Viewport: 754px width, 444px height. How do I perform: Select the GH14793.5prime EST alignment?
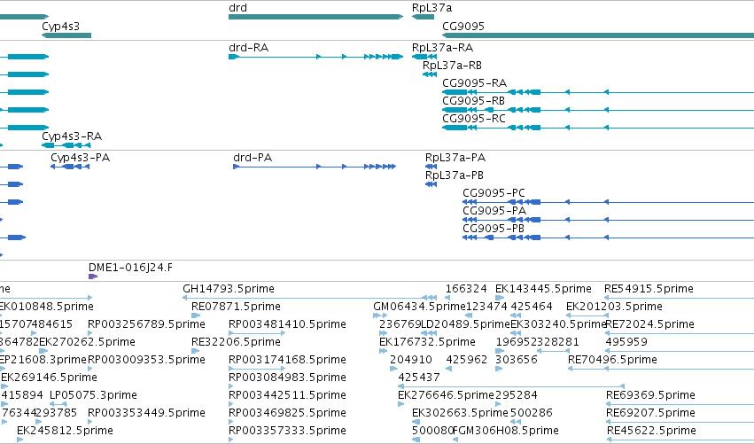310,298
